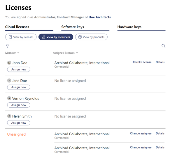Click the search magnifier icon
Viewport: 175px width, 161px height.
coord(163,46)
